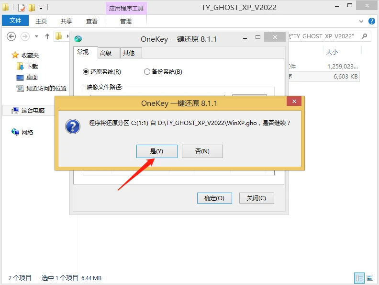The image size is (379, 285).
Task: Open customize quick access toolbar dropdown
Action: click(41, 8)
